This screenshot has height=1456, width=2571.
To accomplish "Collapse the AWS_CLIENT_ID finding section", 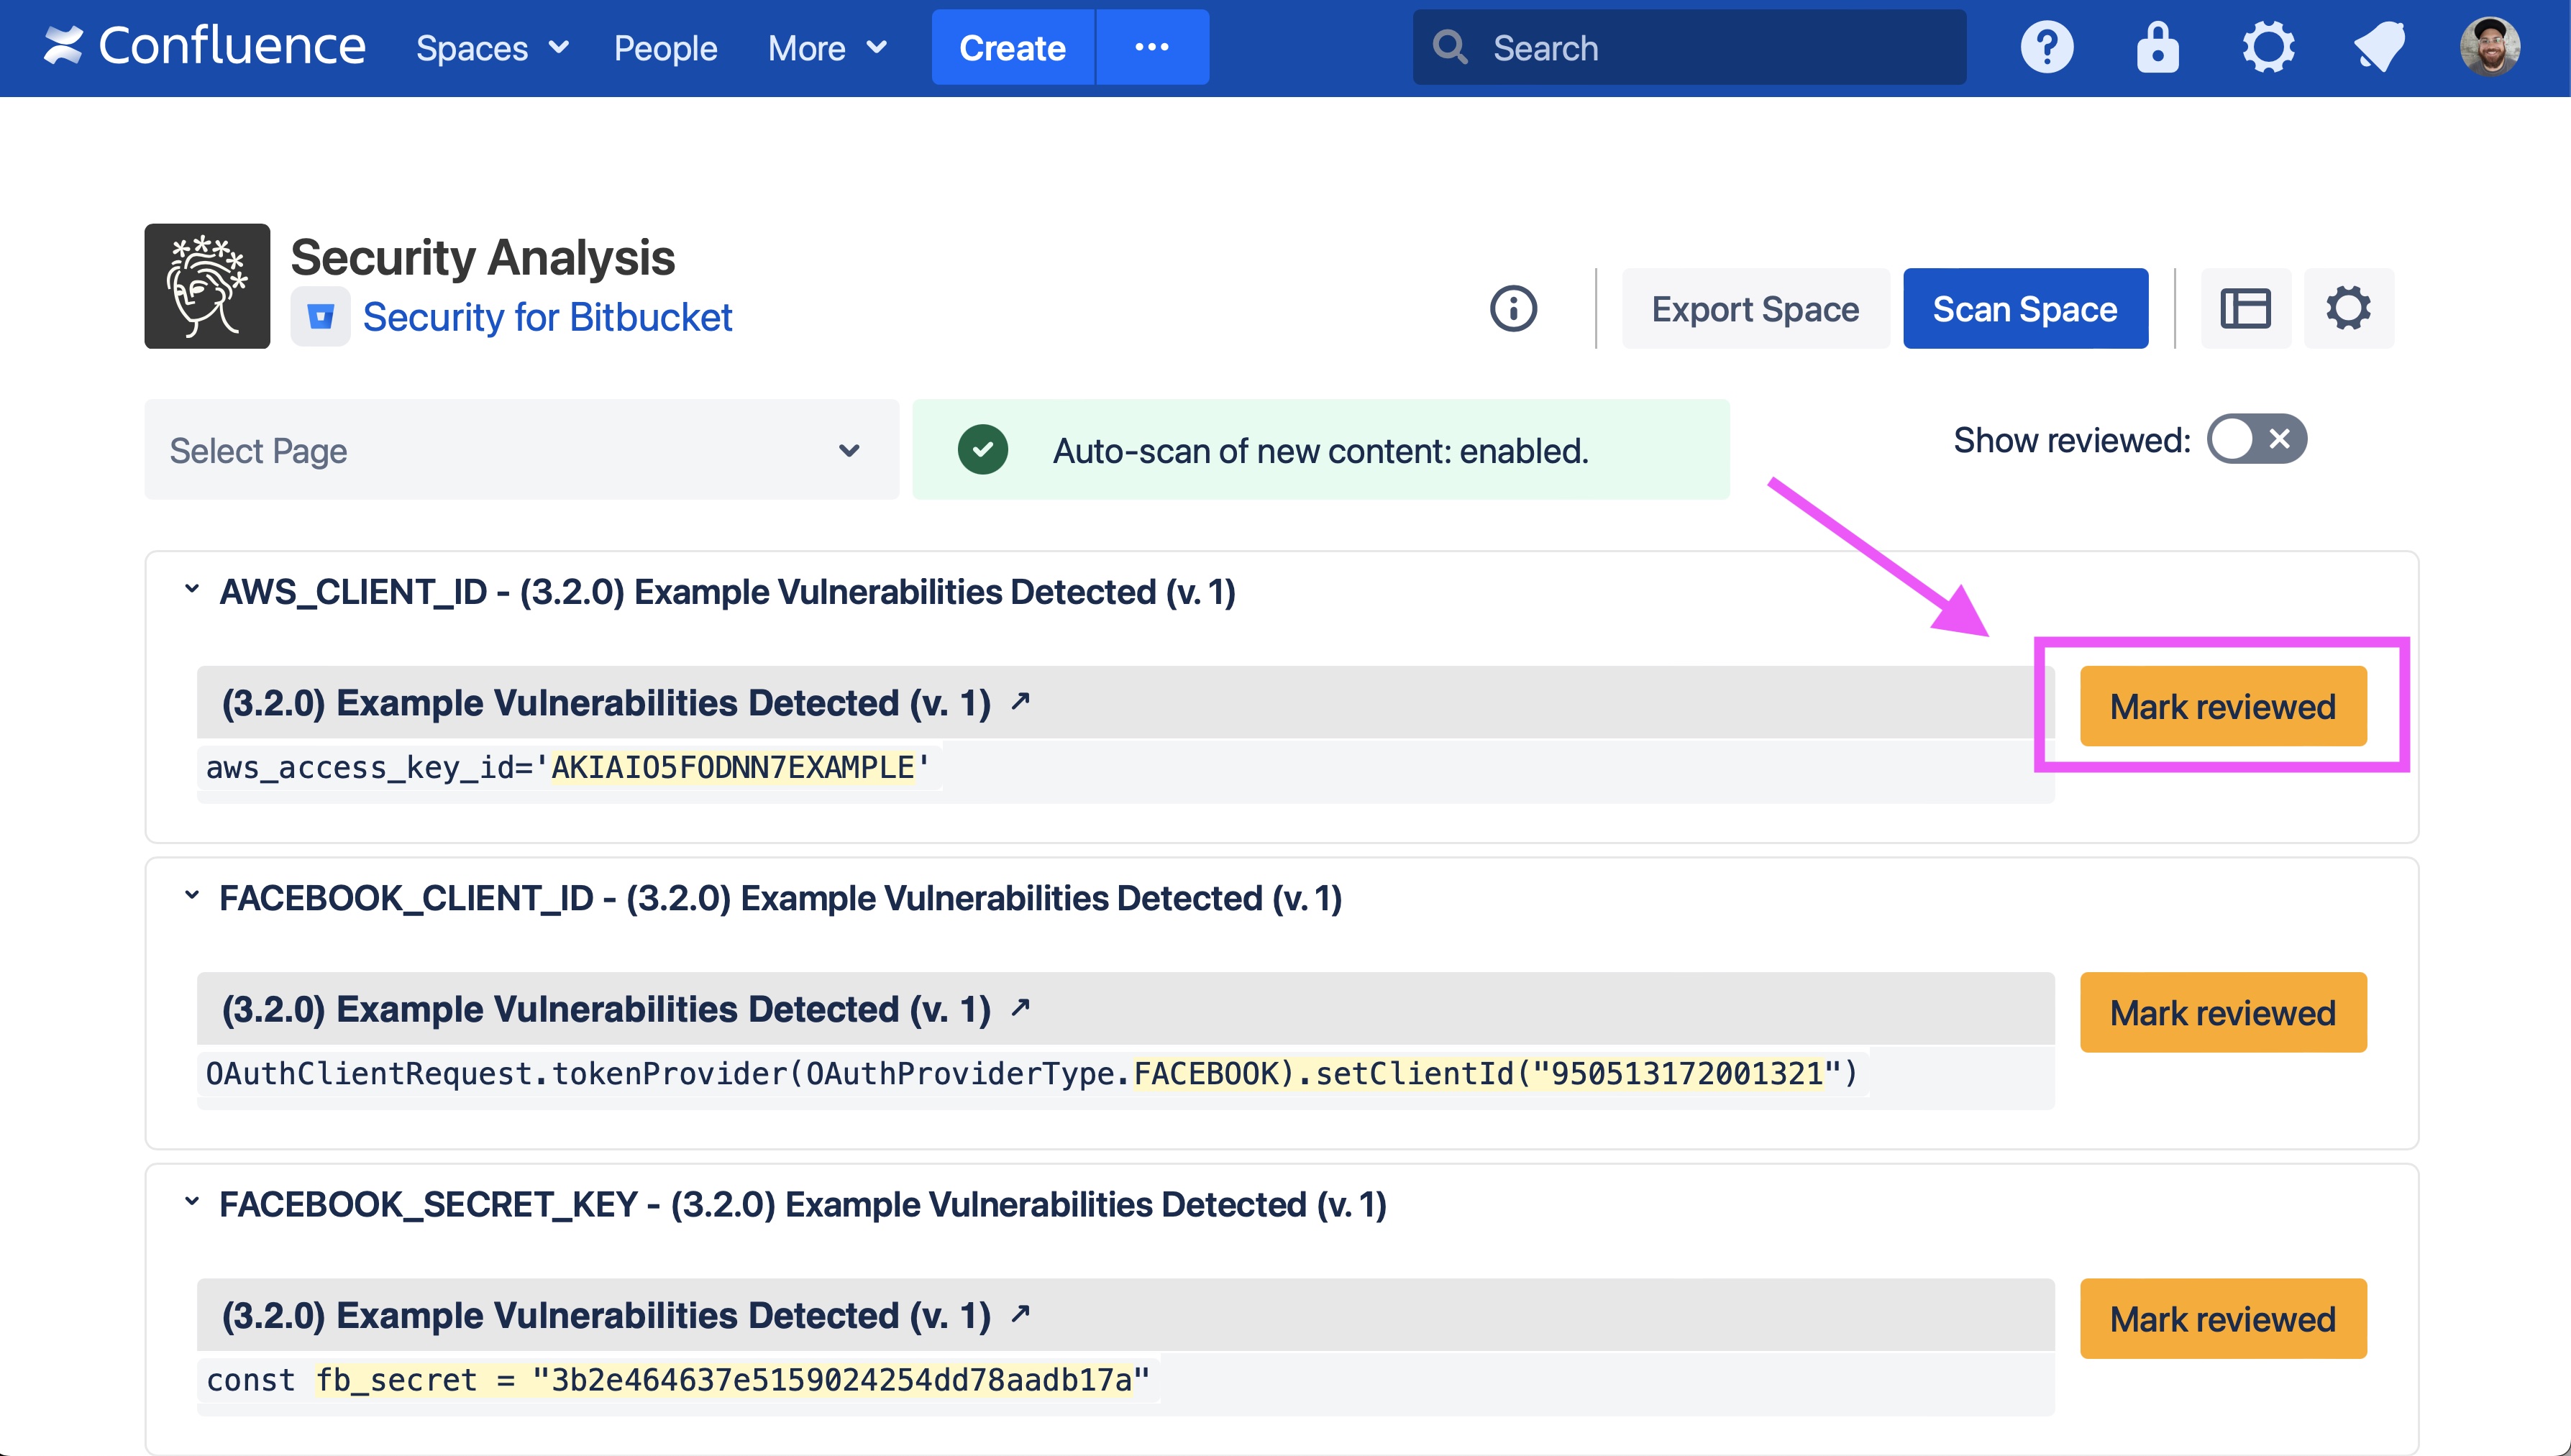I will 192,589.
